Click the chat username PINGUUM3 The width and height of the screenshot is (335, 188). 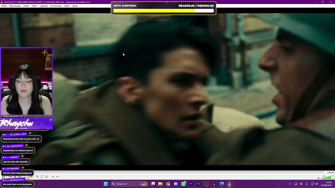(x=14, y=168)
